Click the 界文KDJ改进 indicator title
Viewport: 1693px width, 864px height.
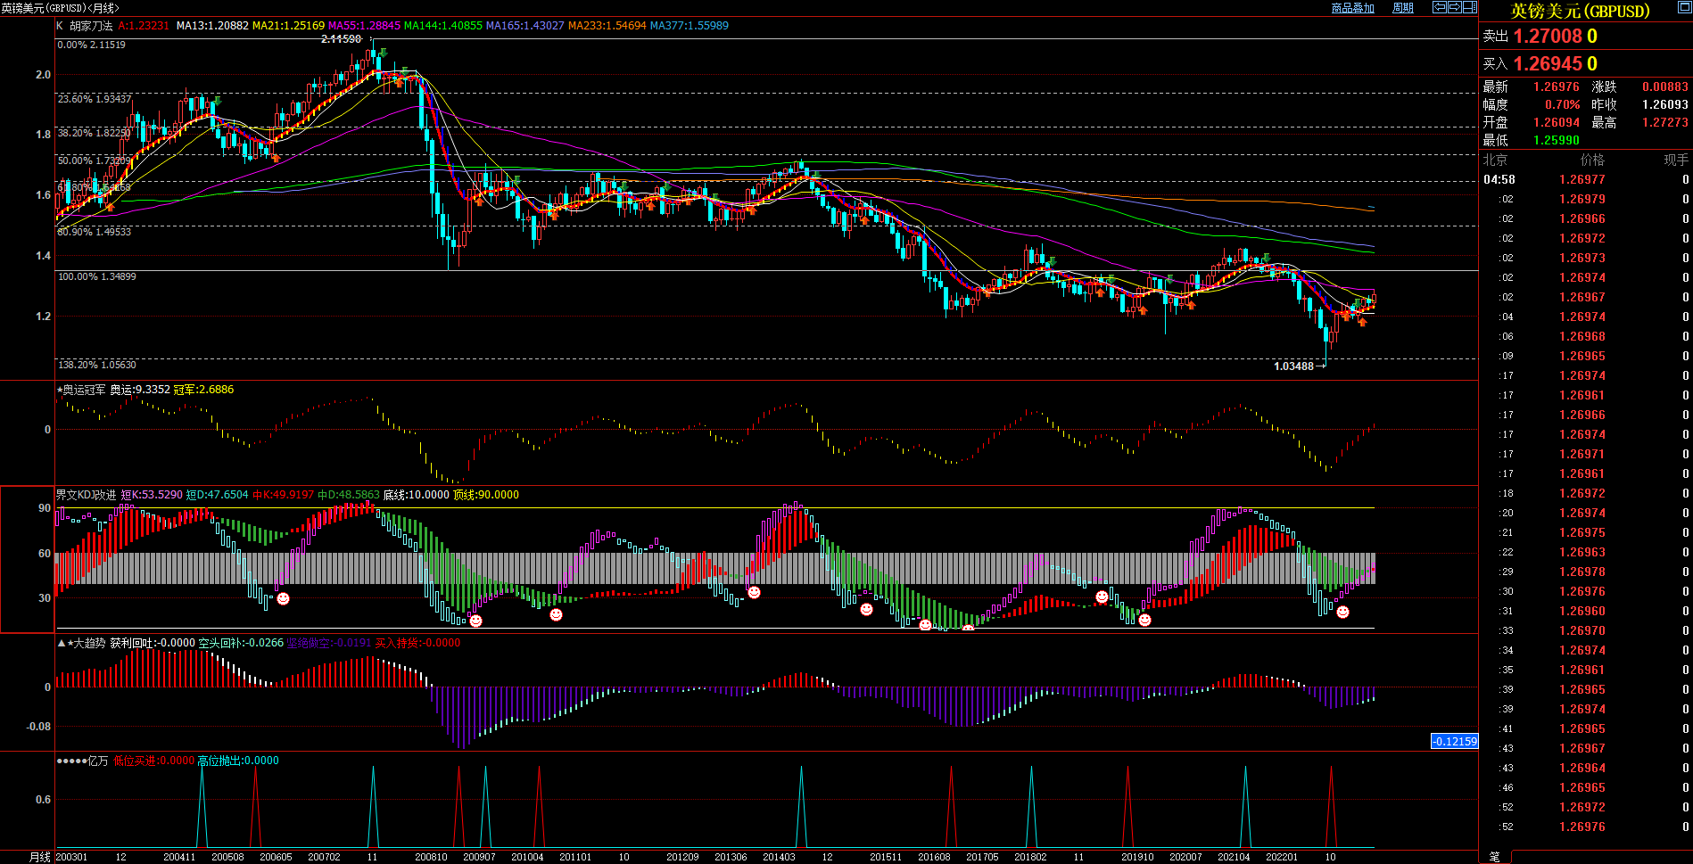pyautogui.click(x=86, y=495)
